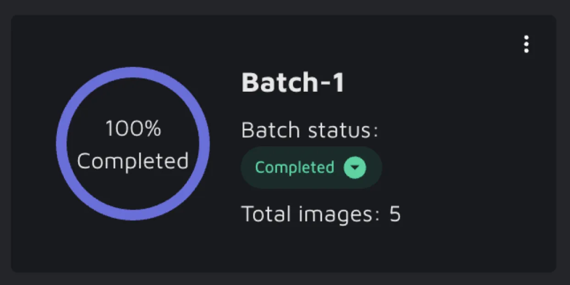The width and height of the screenshot is (570, 285).
Task: Open the Batch-1 card kebab menu
Action: click(x=526, y=44)
